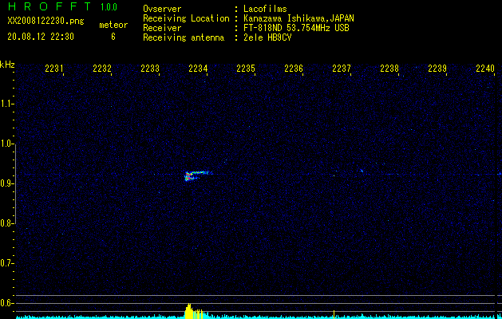
Task: Click the Receiving Location label
Action: 186,18
